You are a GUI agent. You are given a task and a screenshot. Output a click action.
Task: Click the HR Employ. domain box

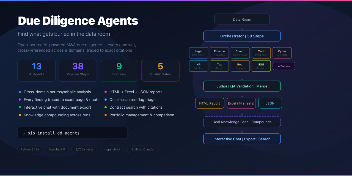[199, 66]
